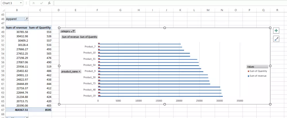The image size is (287, 118).
Task: Click the Product_30 axis label
Action: coord(90,77)
